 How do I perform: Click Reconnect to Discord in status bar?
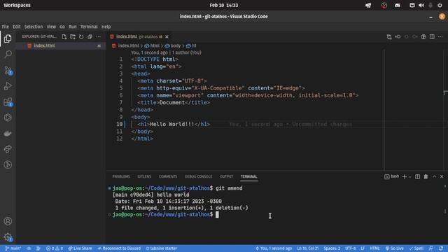tap(119, 248)
